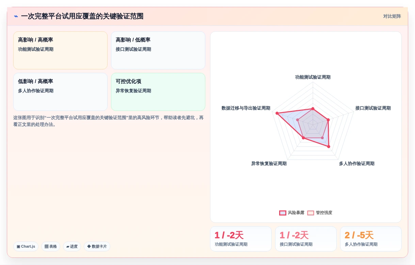Open the 接口测试验证周期 stat card
Image resolution: width=415 pixels, height=265 pixels.
click(306, 239)
